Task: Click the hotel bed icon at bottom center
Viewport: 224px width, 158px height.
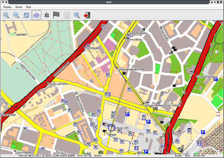Action: (x=136, y=148)
